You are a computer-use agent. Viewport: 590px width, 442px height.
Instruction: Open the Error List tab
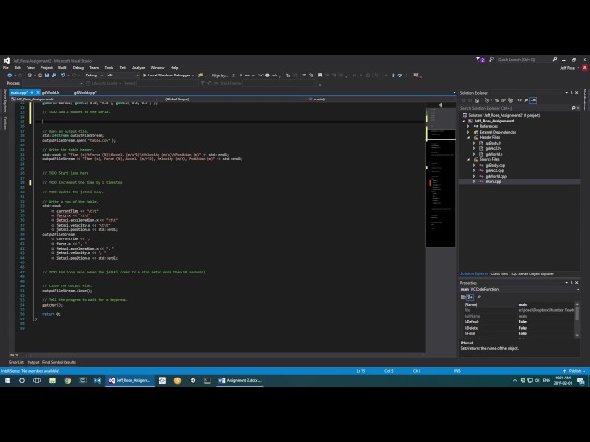(17, 362)
